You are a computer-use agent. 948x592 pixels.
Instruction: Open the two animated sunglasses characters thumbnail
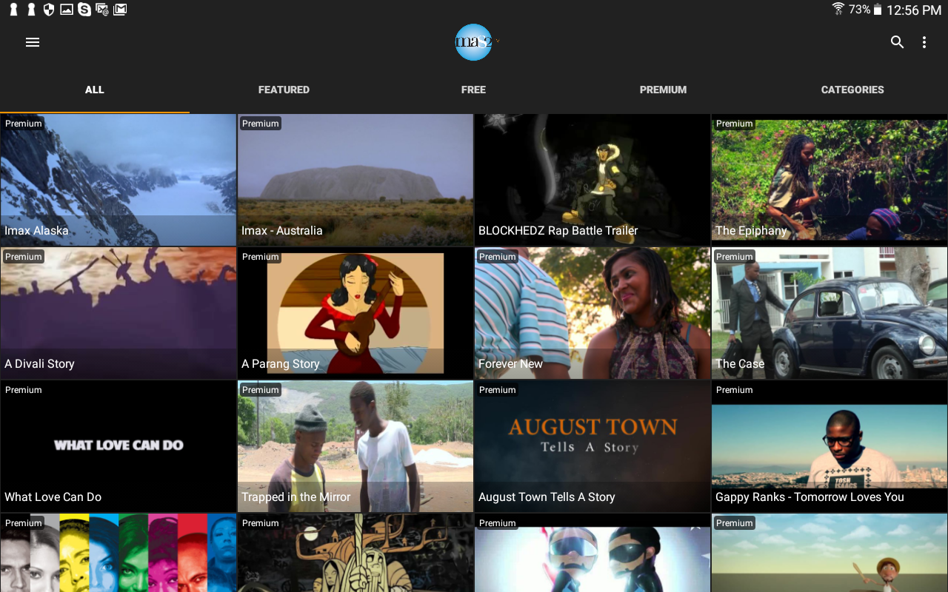pos(592,553)
